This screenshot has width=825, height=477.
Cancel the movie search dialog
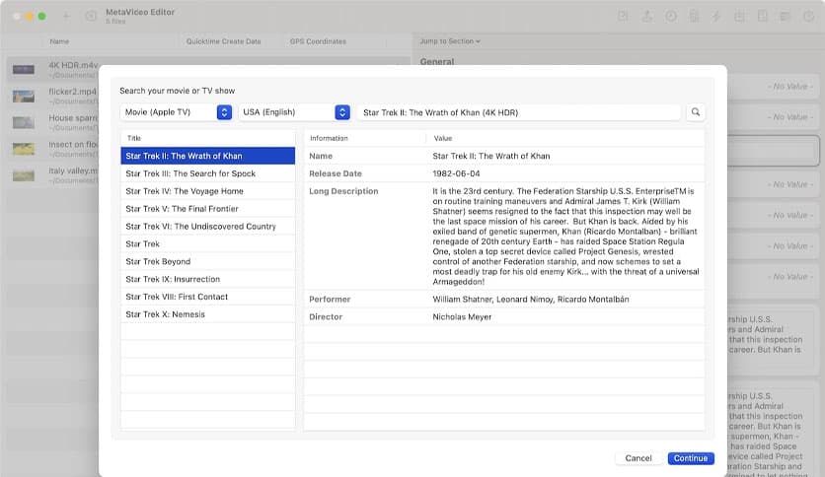[x=638, y=458]
